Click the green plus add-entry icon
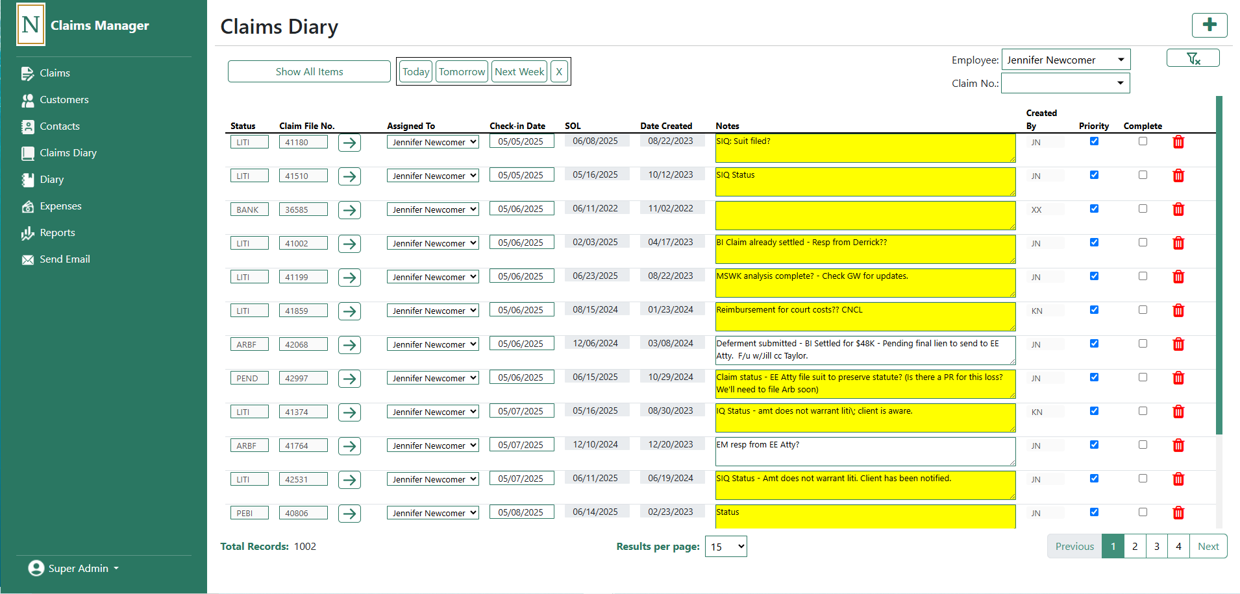The image size is (1240, 594). tap(1209, 25)
